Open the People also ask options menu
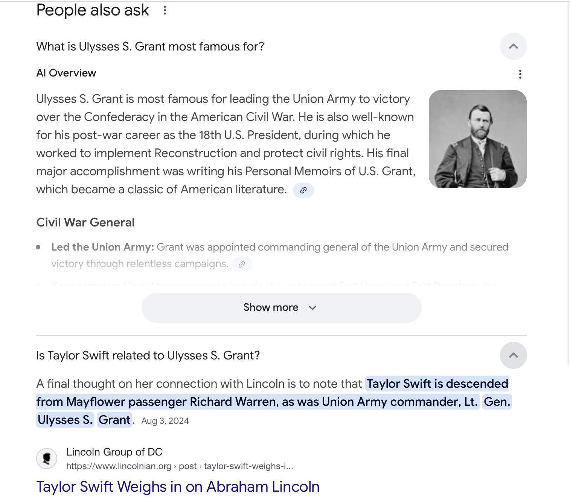The image size is (570, 503). tap(165, 11)
